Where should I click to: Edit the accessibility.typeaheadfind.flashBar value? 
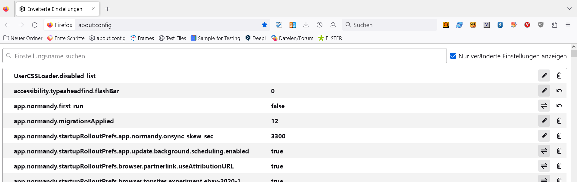[544, 91]
